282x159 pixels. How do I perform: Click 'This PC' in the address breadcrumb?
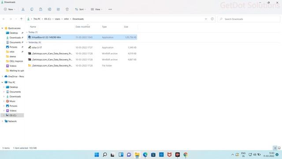click(37, 19)
